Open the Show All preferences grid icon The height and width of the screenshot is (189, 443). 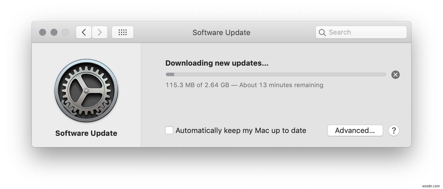(x=122, y=32)
